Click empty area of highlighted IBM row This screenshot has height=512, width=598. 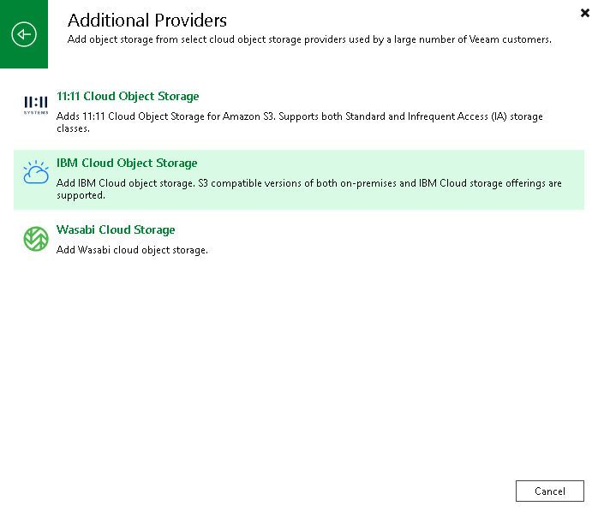point(381,164)
